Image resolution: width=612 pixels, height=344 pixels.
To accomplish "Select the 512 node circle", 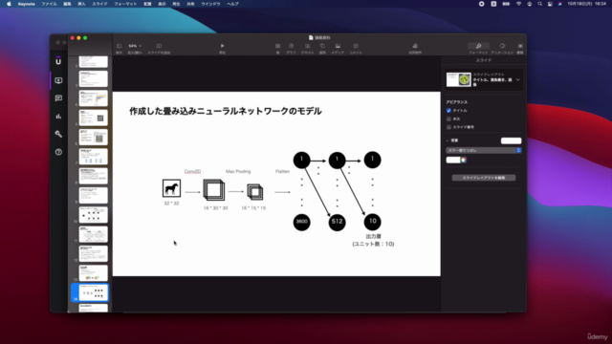I will coord(337,222).
